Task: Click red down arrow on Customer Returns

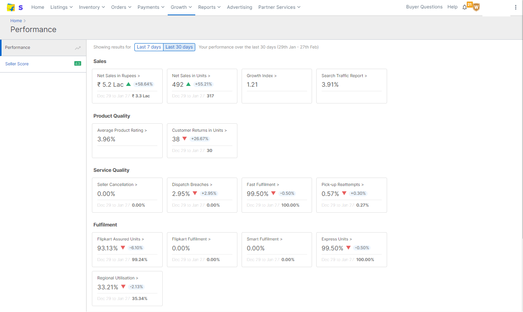Action: pos(185,139)
